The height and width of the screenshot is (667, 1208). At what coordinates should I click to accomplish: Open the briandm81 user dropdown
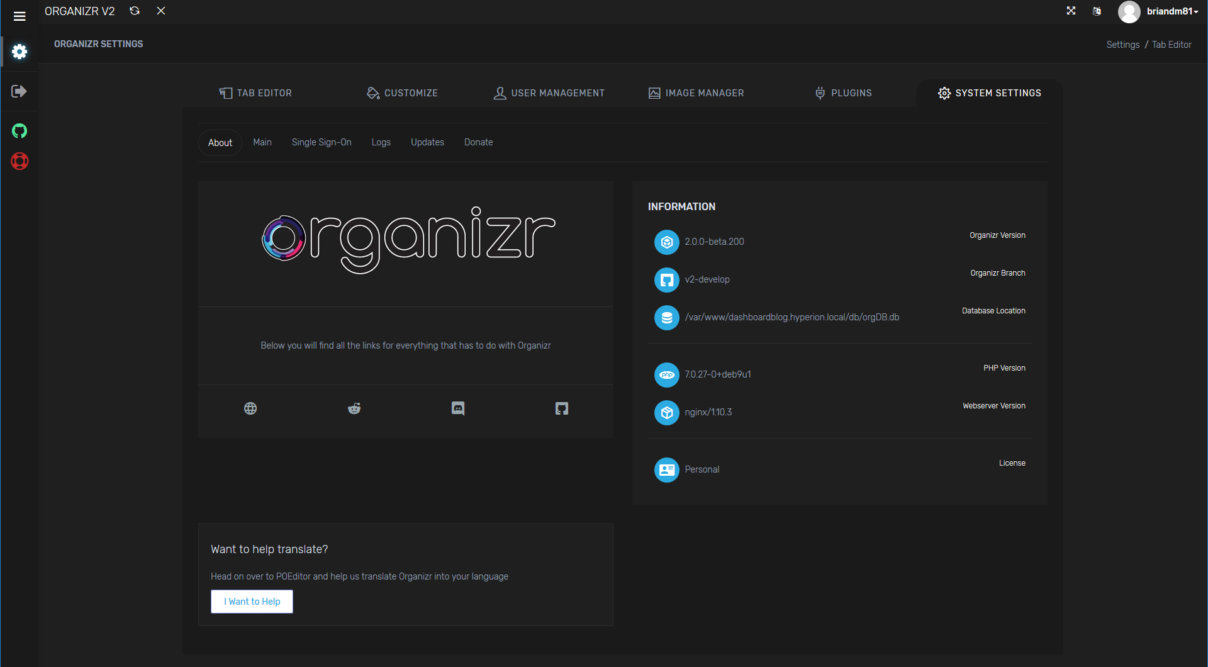[1172, 11]
